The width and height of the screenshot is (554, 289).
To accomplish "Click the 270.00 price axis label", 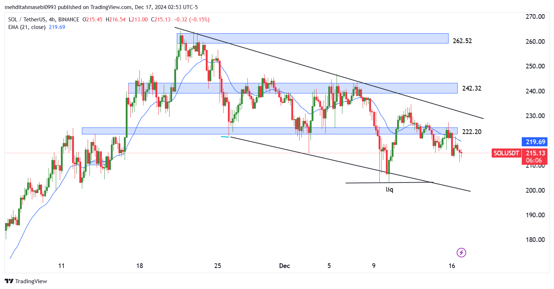I will click(x=536, y=17).
